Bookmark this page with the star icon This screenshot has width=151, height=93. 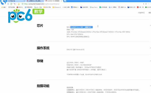tap(146, 4)
